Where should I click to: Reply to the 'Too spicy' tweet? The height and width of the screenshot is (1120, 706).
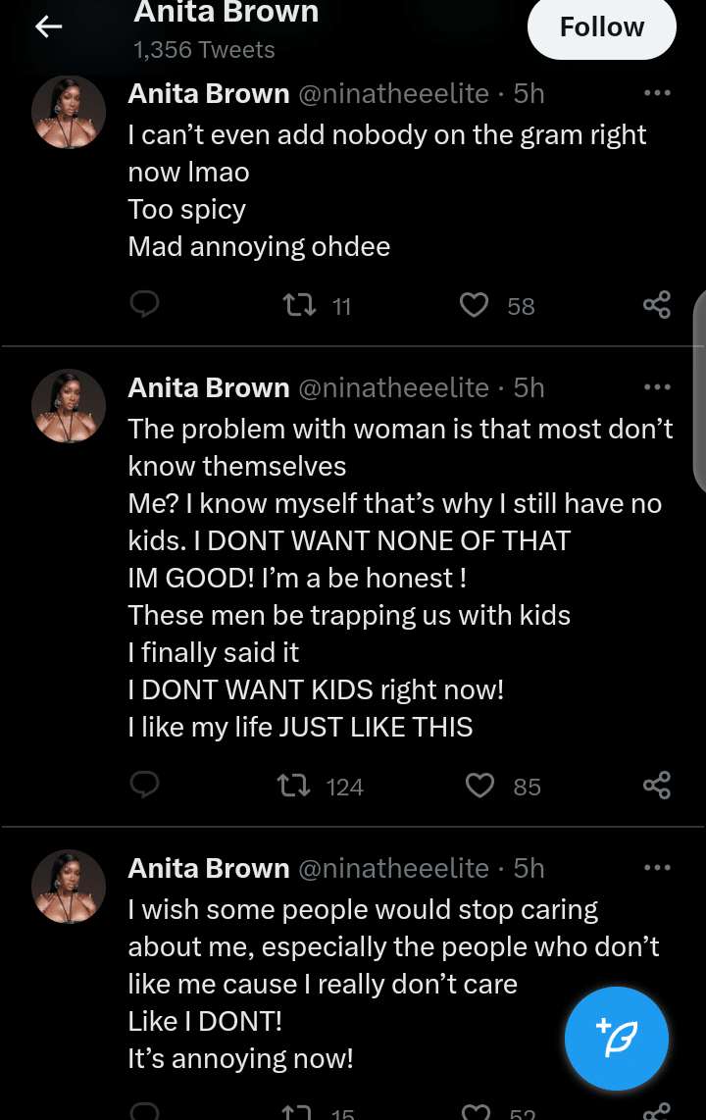(145, 305)
